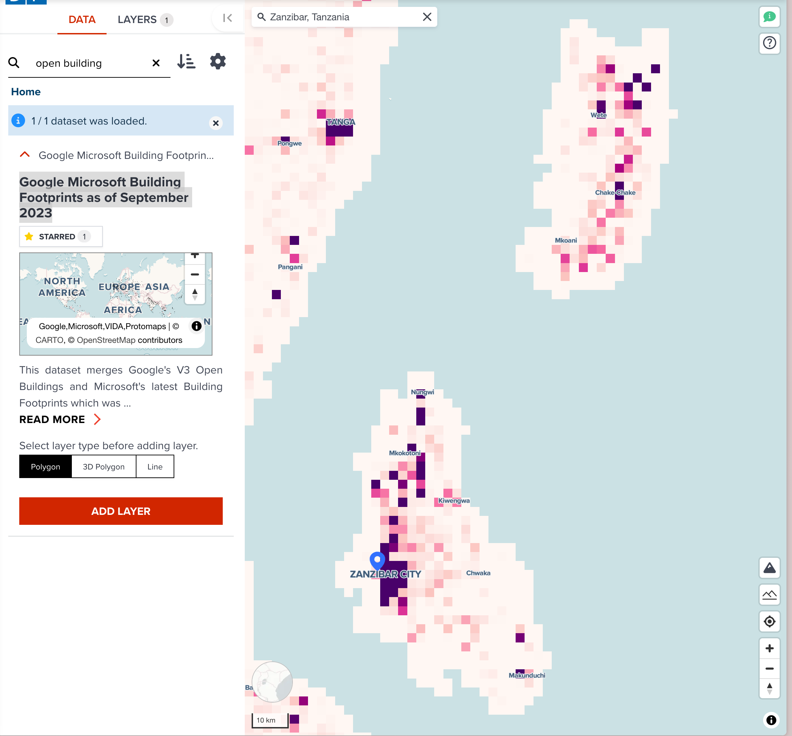Switch to the LAYERS tab
The image size is (792, 736).
click(137, 20)
